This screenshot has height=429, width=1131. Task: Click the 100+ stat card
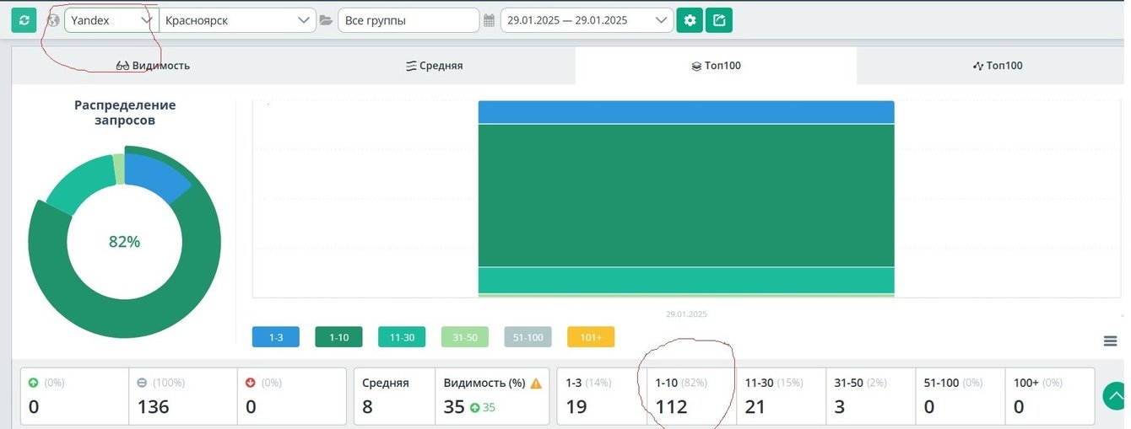1050,396
